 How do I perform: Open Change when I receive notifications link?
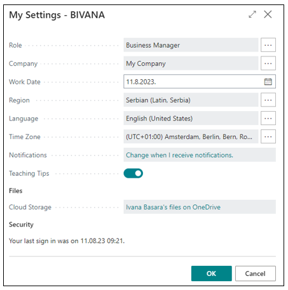click(x=179, y=155)
